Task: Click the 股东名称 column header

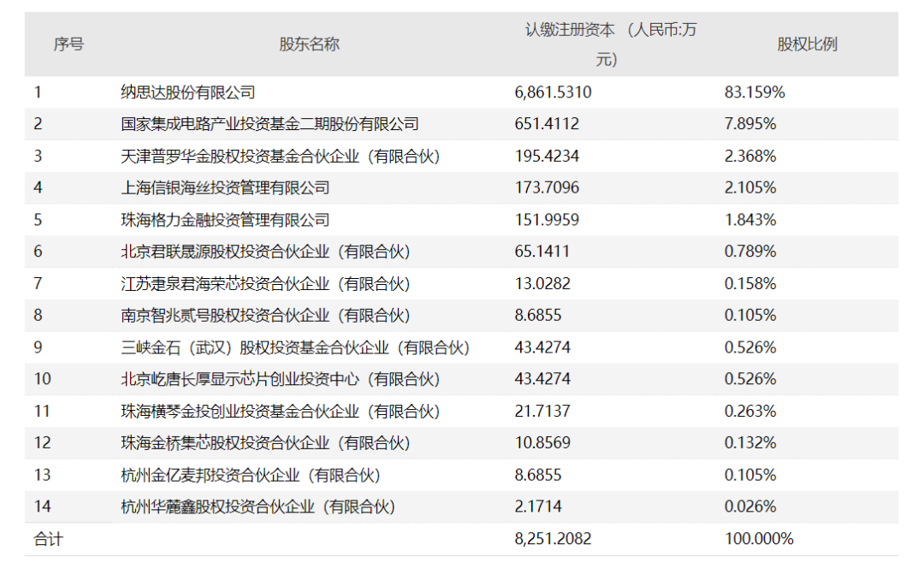Action: 310,44
